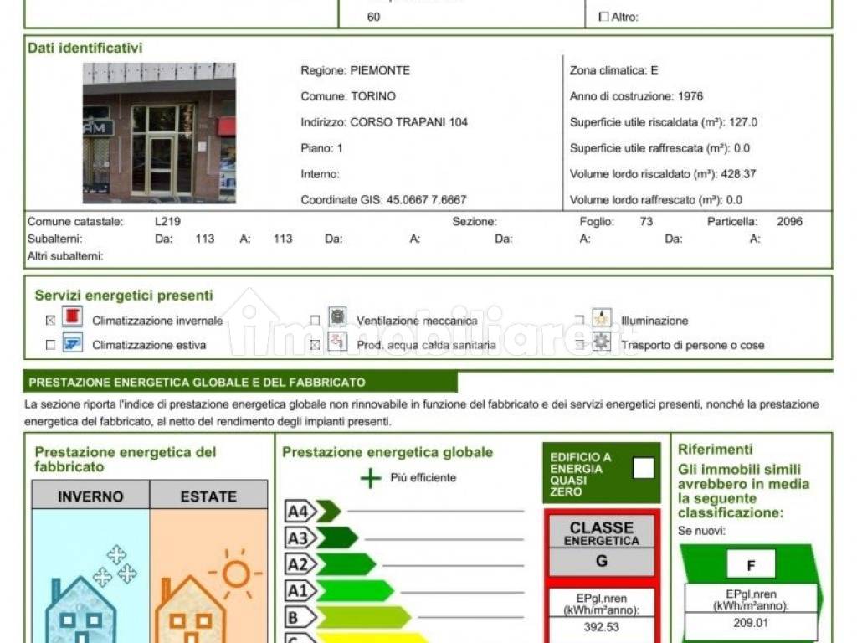Click the EPgl,nren value 392.53
The height and width of the screenshot is (643, 857).
(601, 626)
